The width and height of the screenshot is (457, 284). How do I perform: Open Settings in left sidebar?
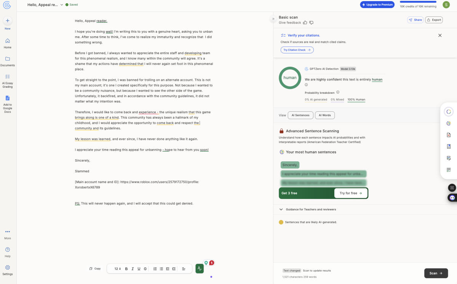(8, 268)
